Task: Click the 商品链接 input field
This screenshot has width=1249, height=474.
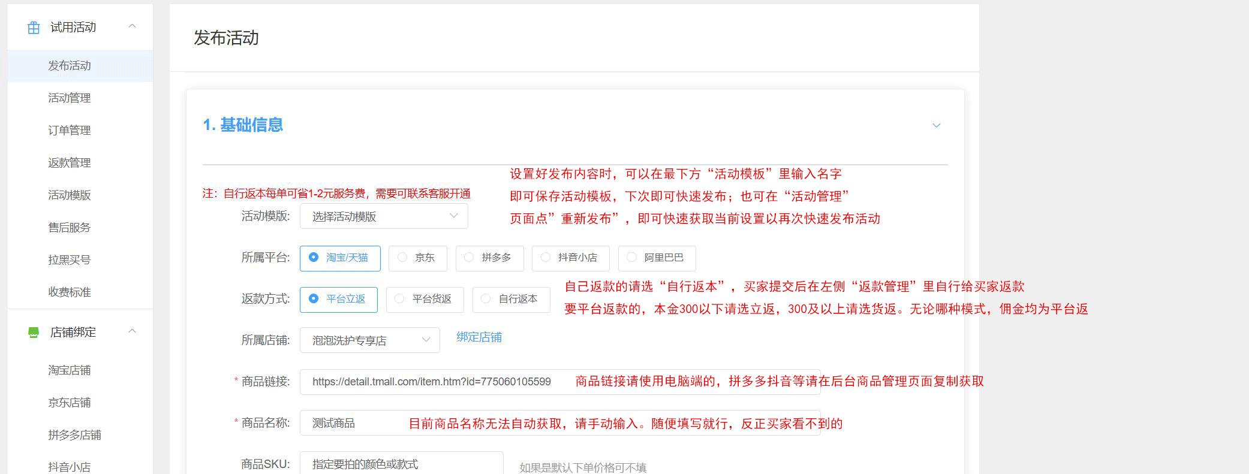Action: pos(432,382)
